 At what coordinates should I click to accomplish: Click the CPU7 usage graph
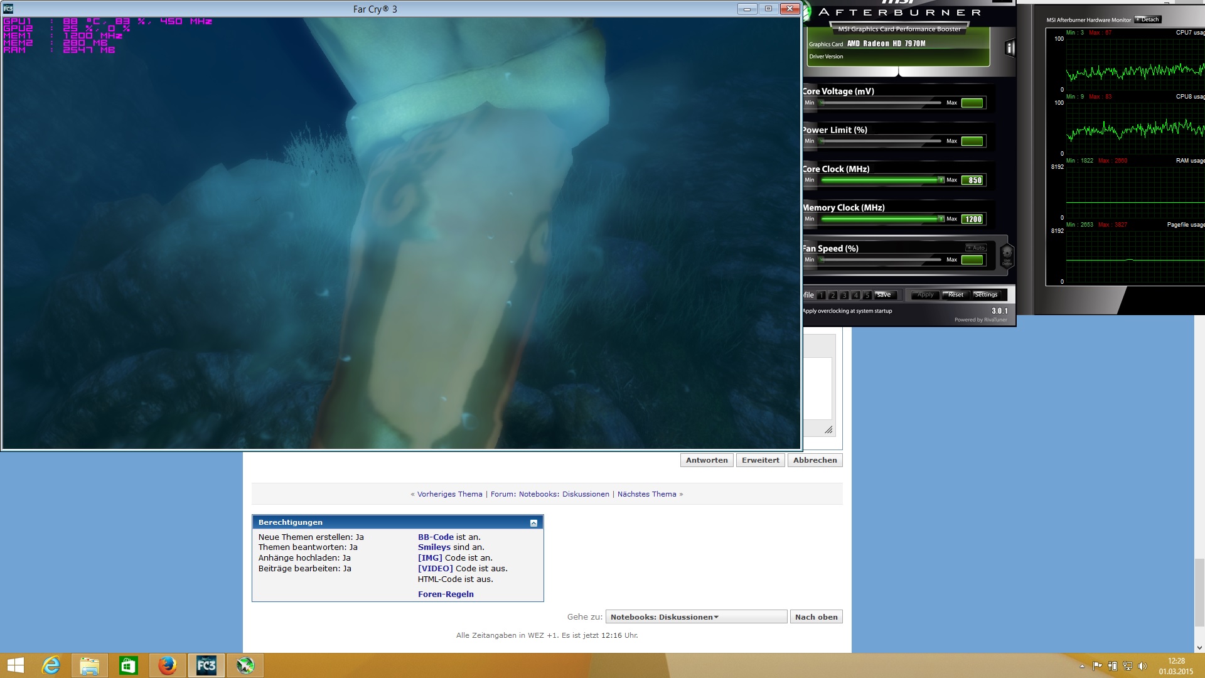click(x=1135, y=64)
